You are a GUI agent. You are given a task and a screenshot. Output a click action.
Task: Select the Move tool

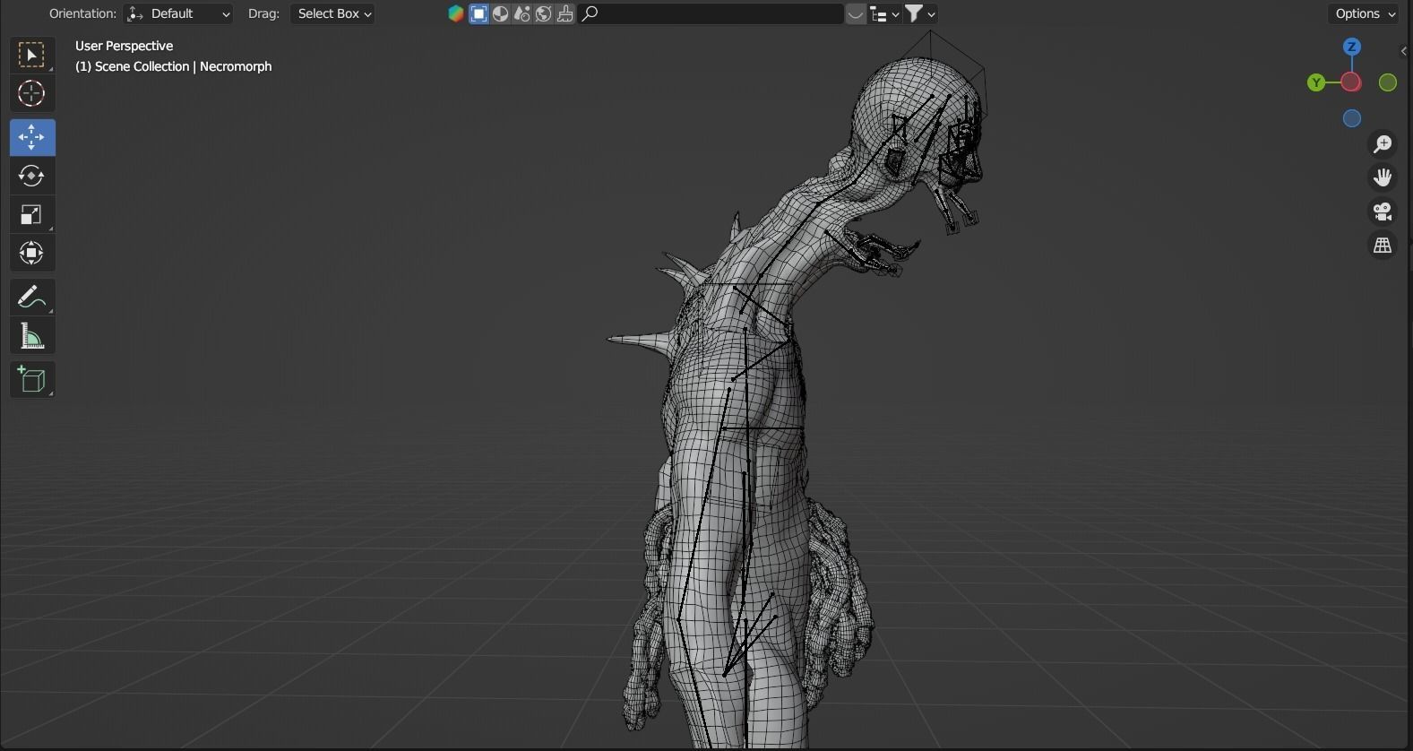pos(32,137)
